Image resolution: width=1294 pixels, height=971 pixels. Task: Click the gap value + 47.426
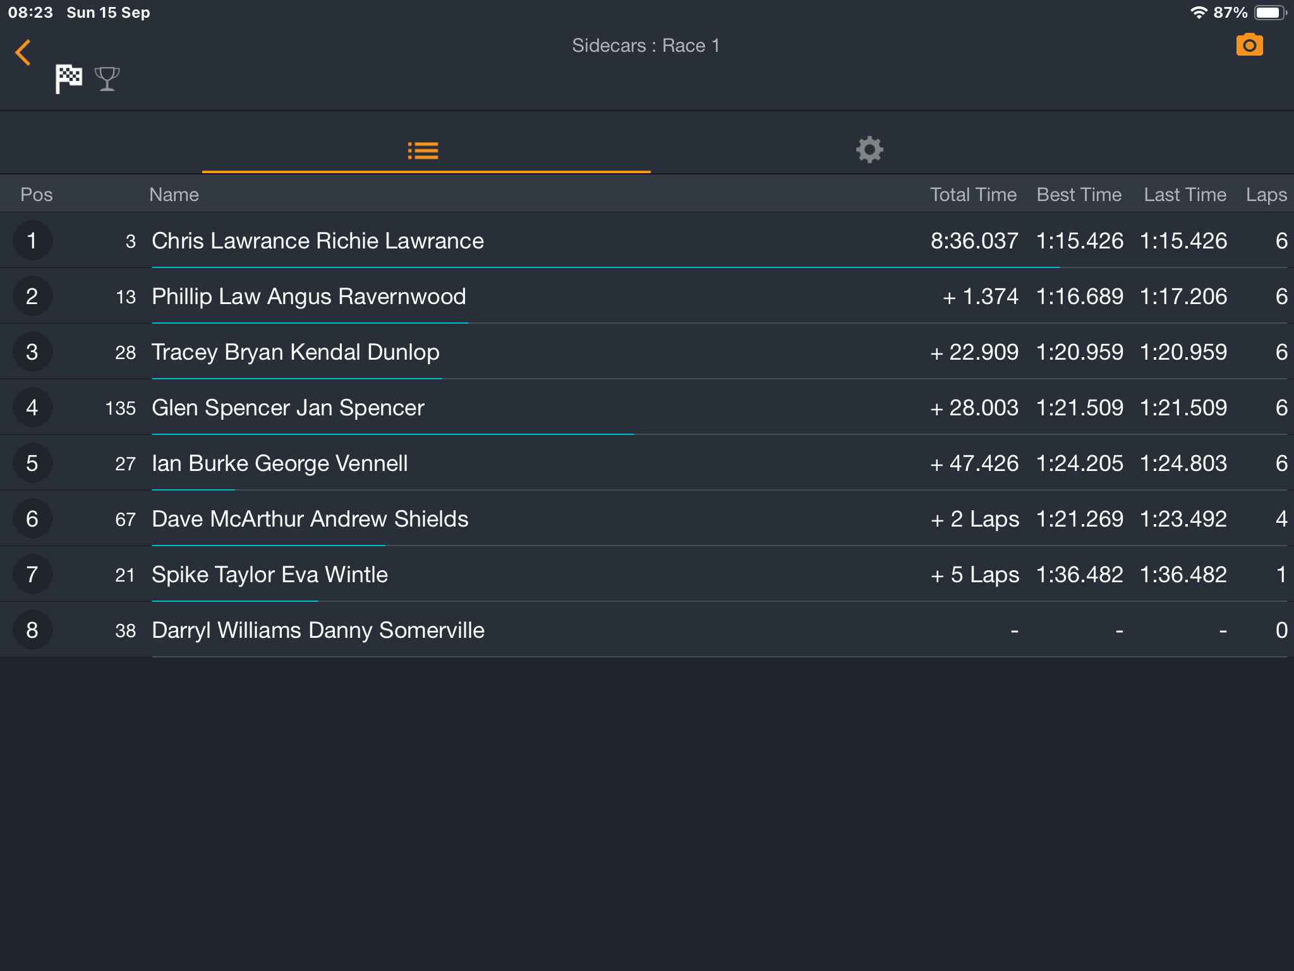974,463
